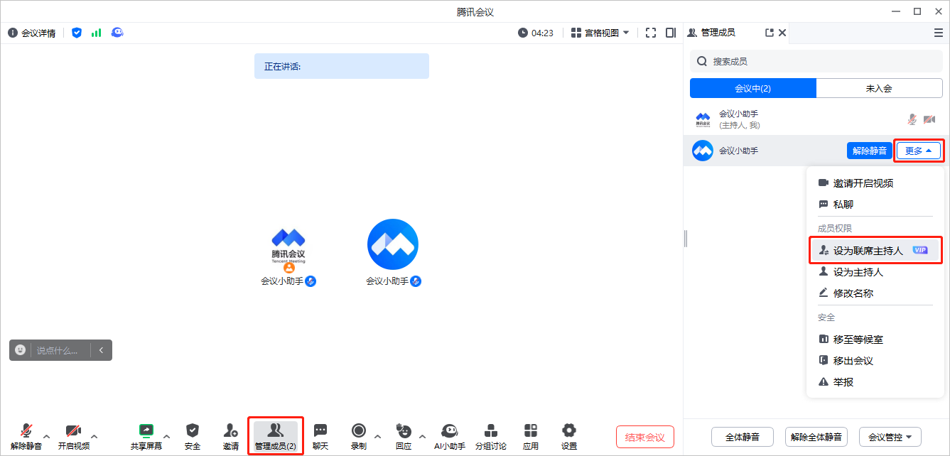950x456 pixels.
Task: Select 移出会议 in the menu
Action: [x=875, y=361]
